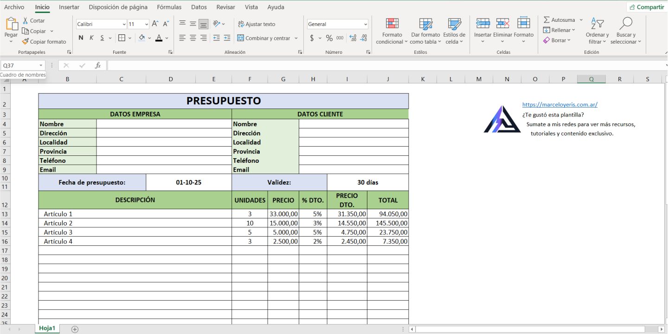Open the Archivo menu

[x=14, y=7]
